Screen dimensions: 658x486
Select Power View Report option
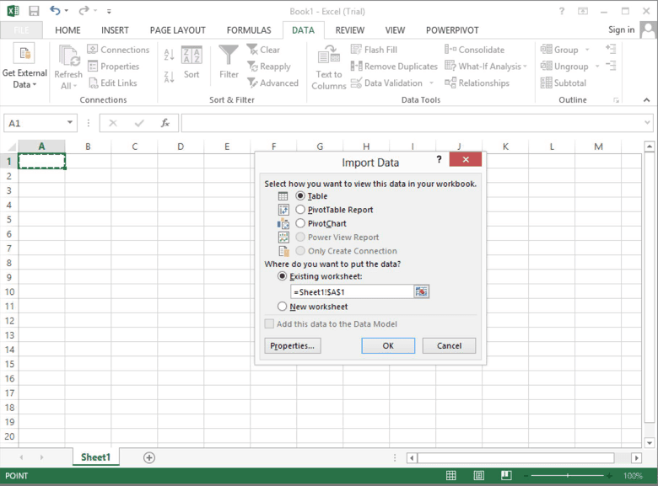[300, 237]
